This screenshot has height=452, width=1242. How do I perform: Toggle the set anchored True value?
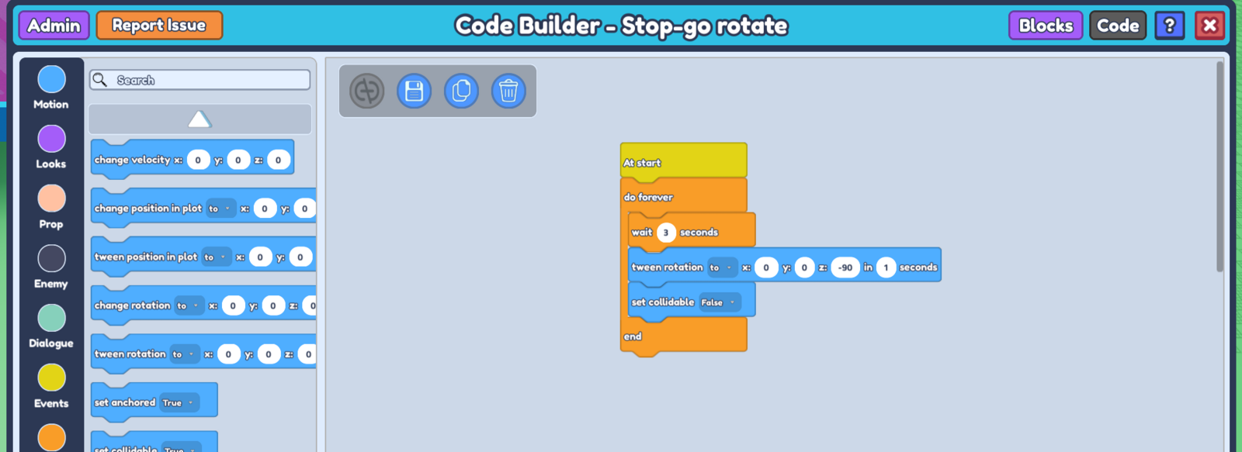coord(178,403)
